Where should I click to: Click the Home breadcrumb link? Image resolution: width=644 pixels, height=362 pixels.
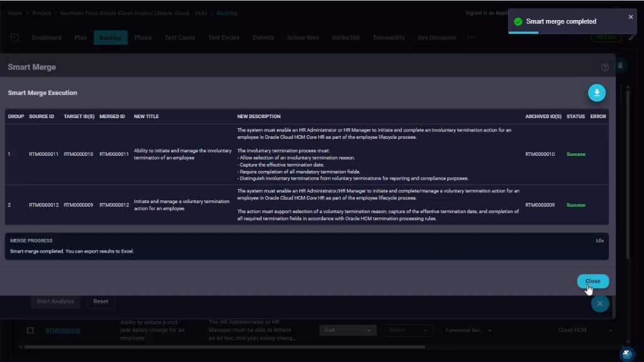15,13
